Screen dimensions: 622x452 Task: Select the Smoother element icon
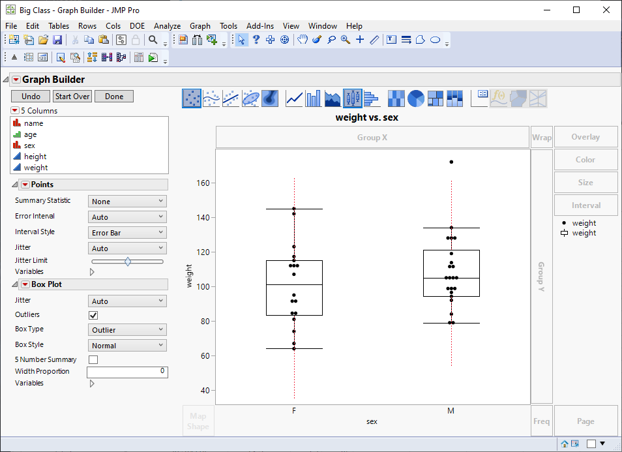(210, 98)
